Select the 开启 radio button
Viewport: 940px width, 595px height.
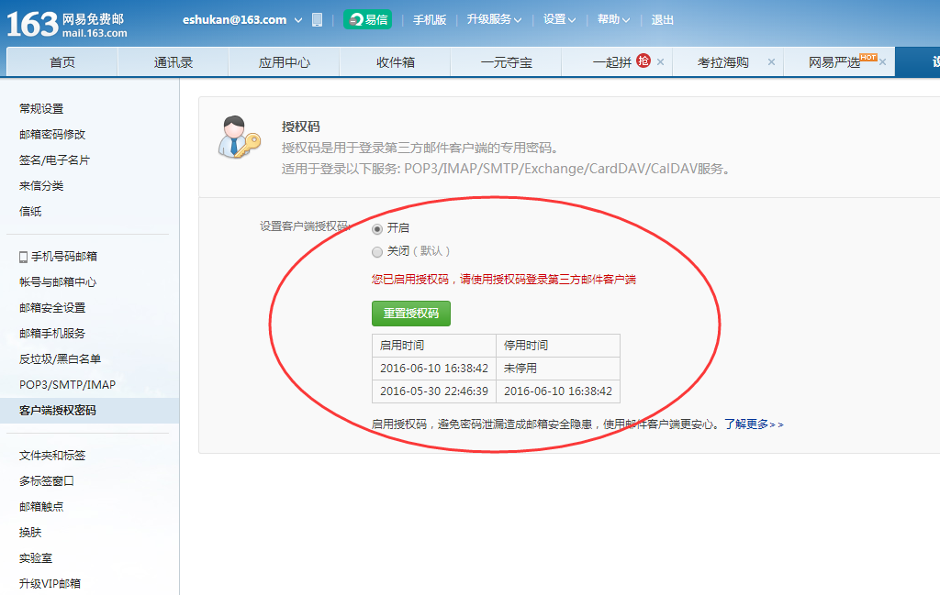377,227
